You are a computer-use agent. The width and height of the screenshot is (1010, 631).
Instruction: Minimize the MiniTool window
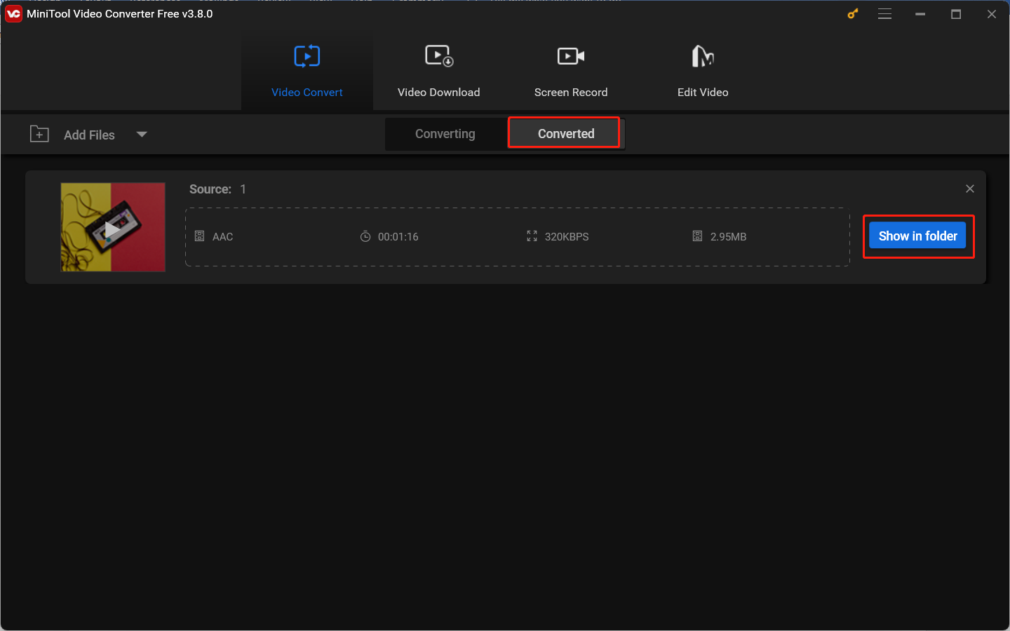pyautogui.click(x=920, y=14)
